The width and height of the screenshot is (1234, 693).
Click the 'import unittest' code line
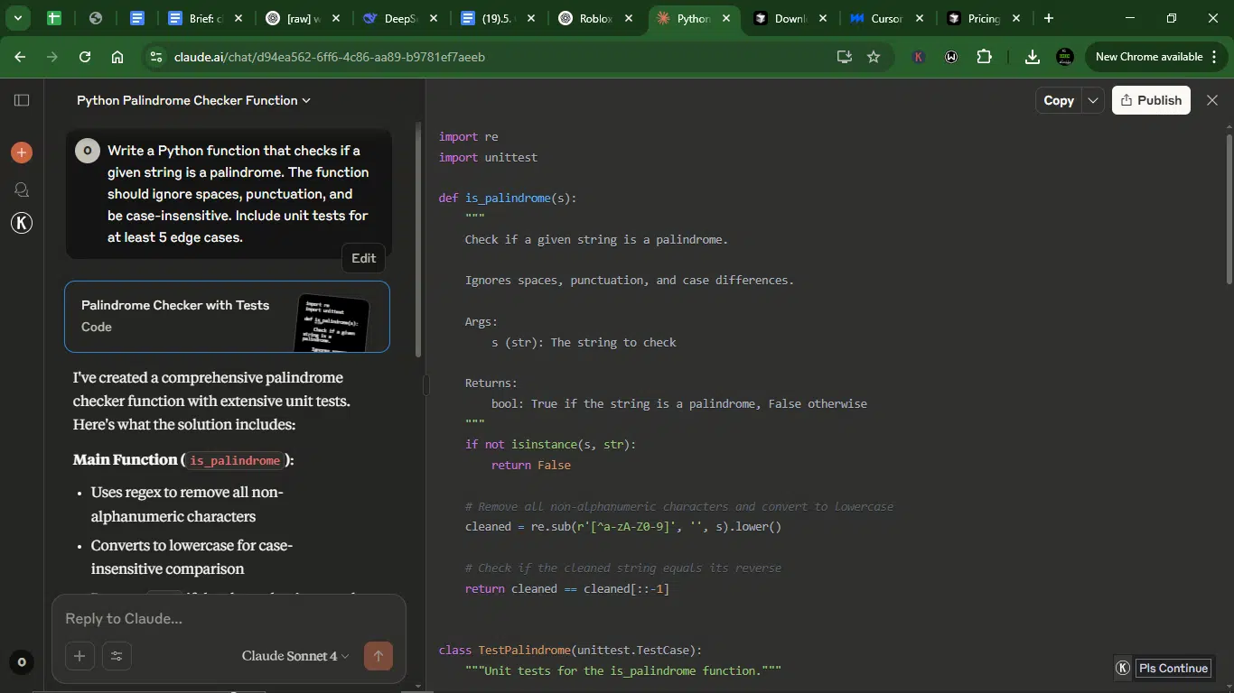(488, 157)
